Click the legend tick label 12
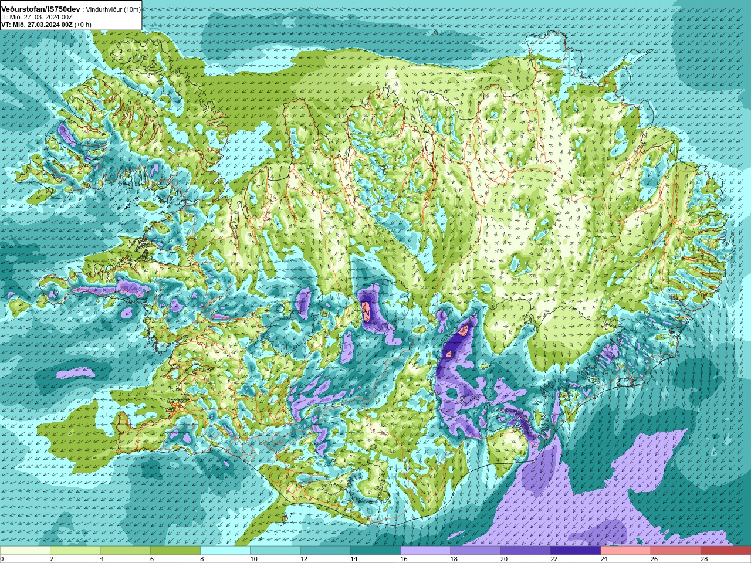This screenshot has height=563, width=751. [304, 559]
